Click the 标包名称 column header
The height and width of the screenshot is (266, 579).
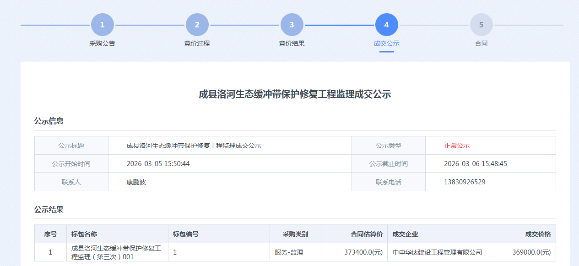84,234
